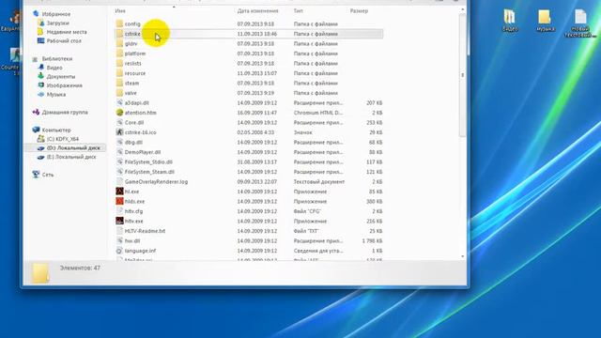Open Недавние места in sidebar
This screenshot has width=601, height=338.
[67, 32]
